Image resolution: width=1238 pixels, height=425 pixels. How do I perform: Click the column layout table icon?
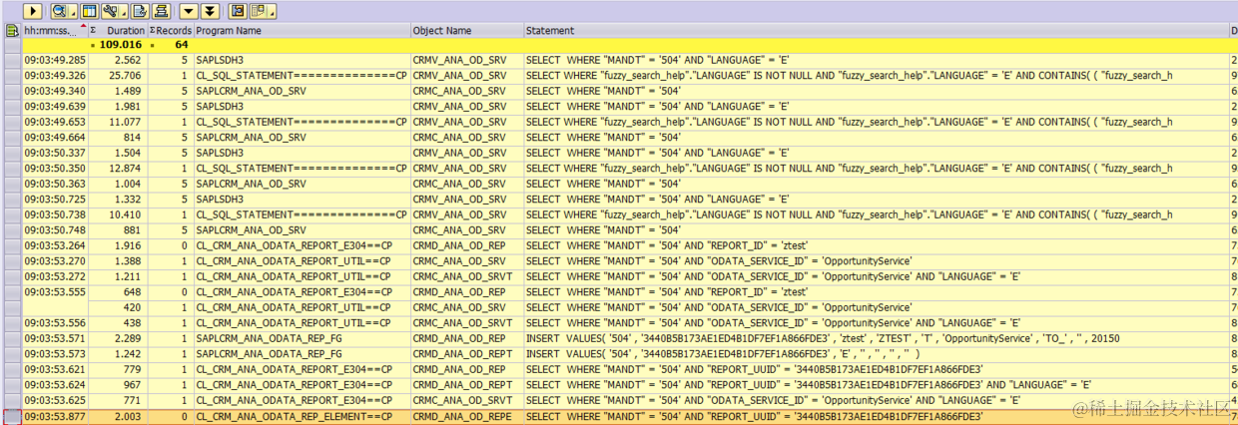point(89,11)
